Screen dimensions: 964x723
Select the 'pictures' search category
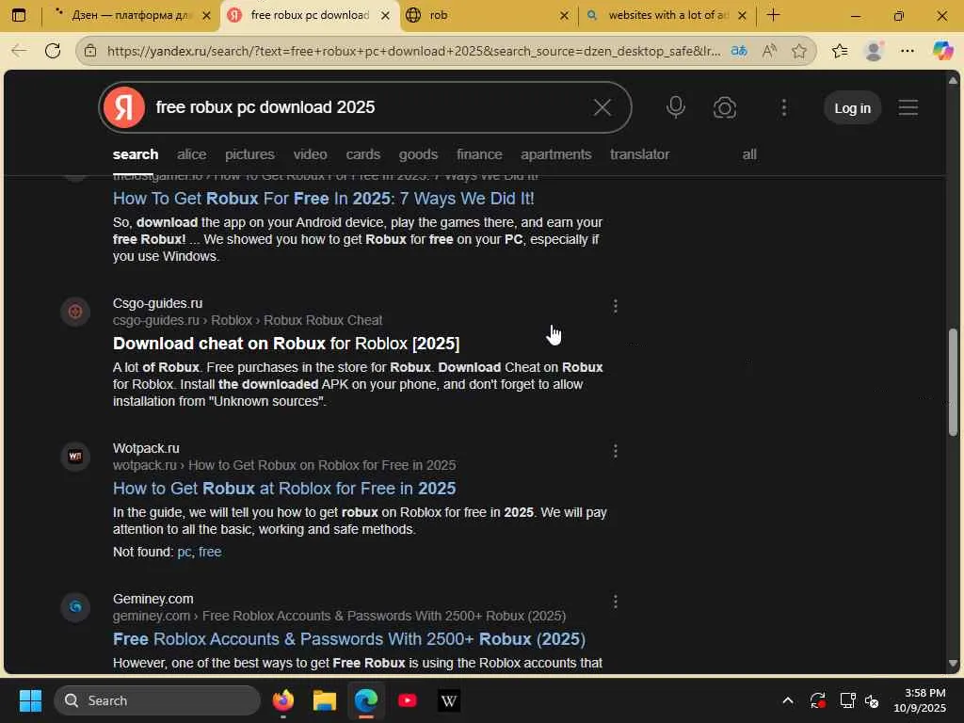[249, 154]
